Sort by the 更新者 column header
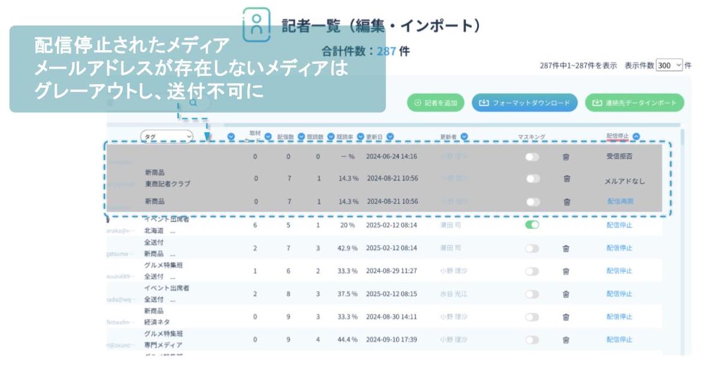 click(x=465, y=137)
